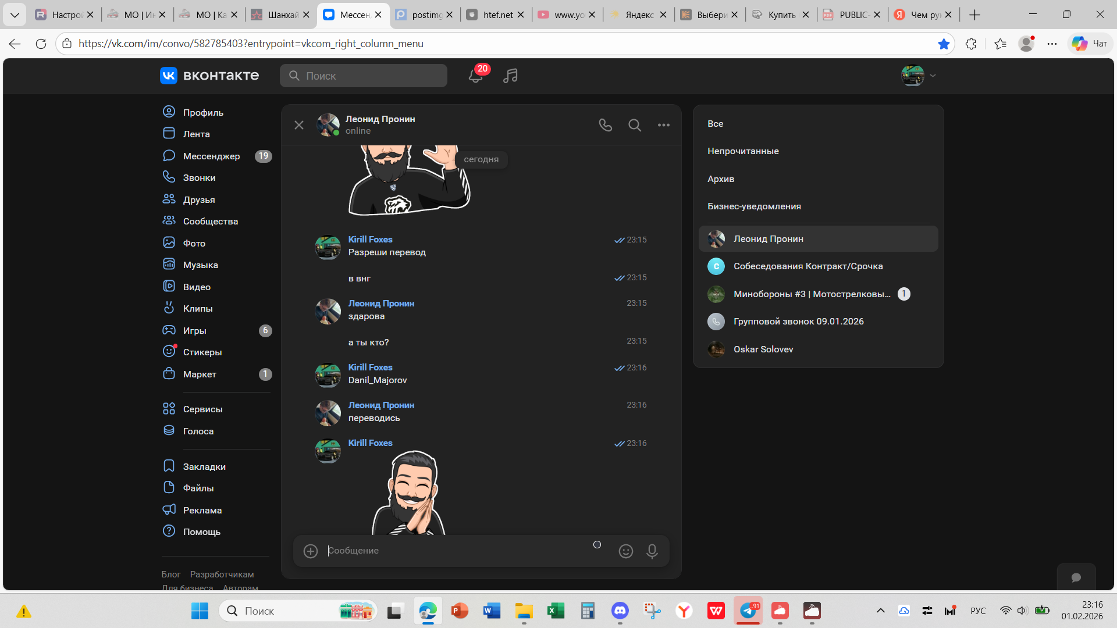Show browser tab list chevron

15,15
